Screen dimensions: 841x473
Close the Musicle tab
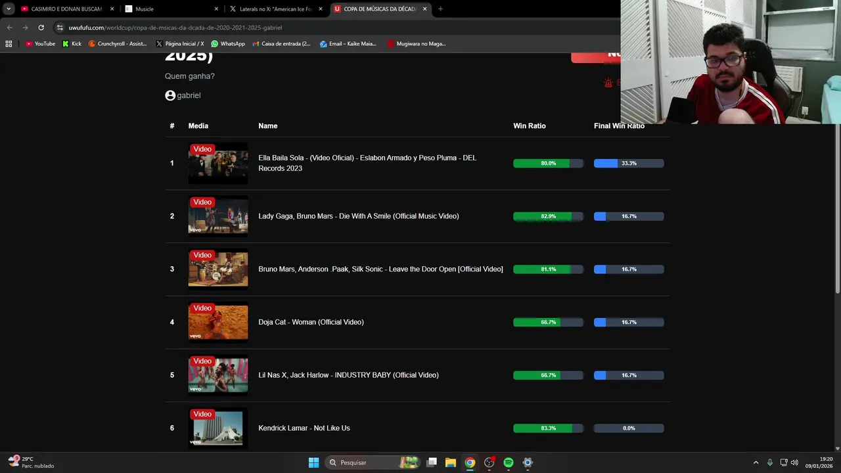click(x=216, y=9)
